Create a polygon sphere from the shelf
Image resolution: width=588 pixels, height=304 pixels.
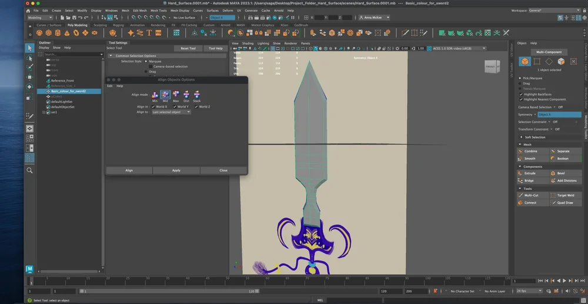coord(39,33)
